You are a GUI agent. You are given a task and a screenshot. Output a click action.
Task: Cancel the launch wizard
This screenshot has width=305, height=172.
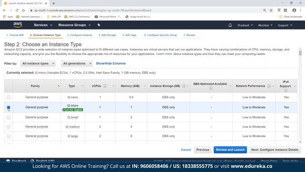click(x=186, y=150)
